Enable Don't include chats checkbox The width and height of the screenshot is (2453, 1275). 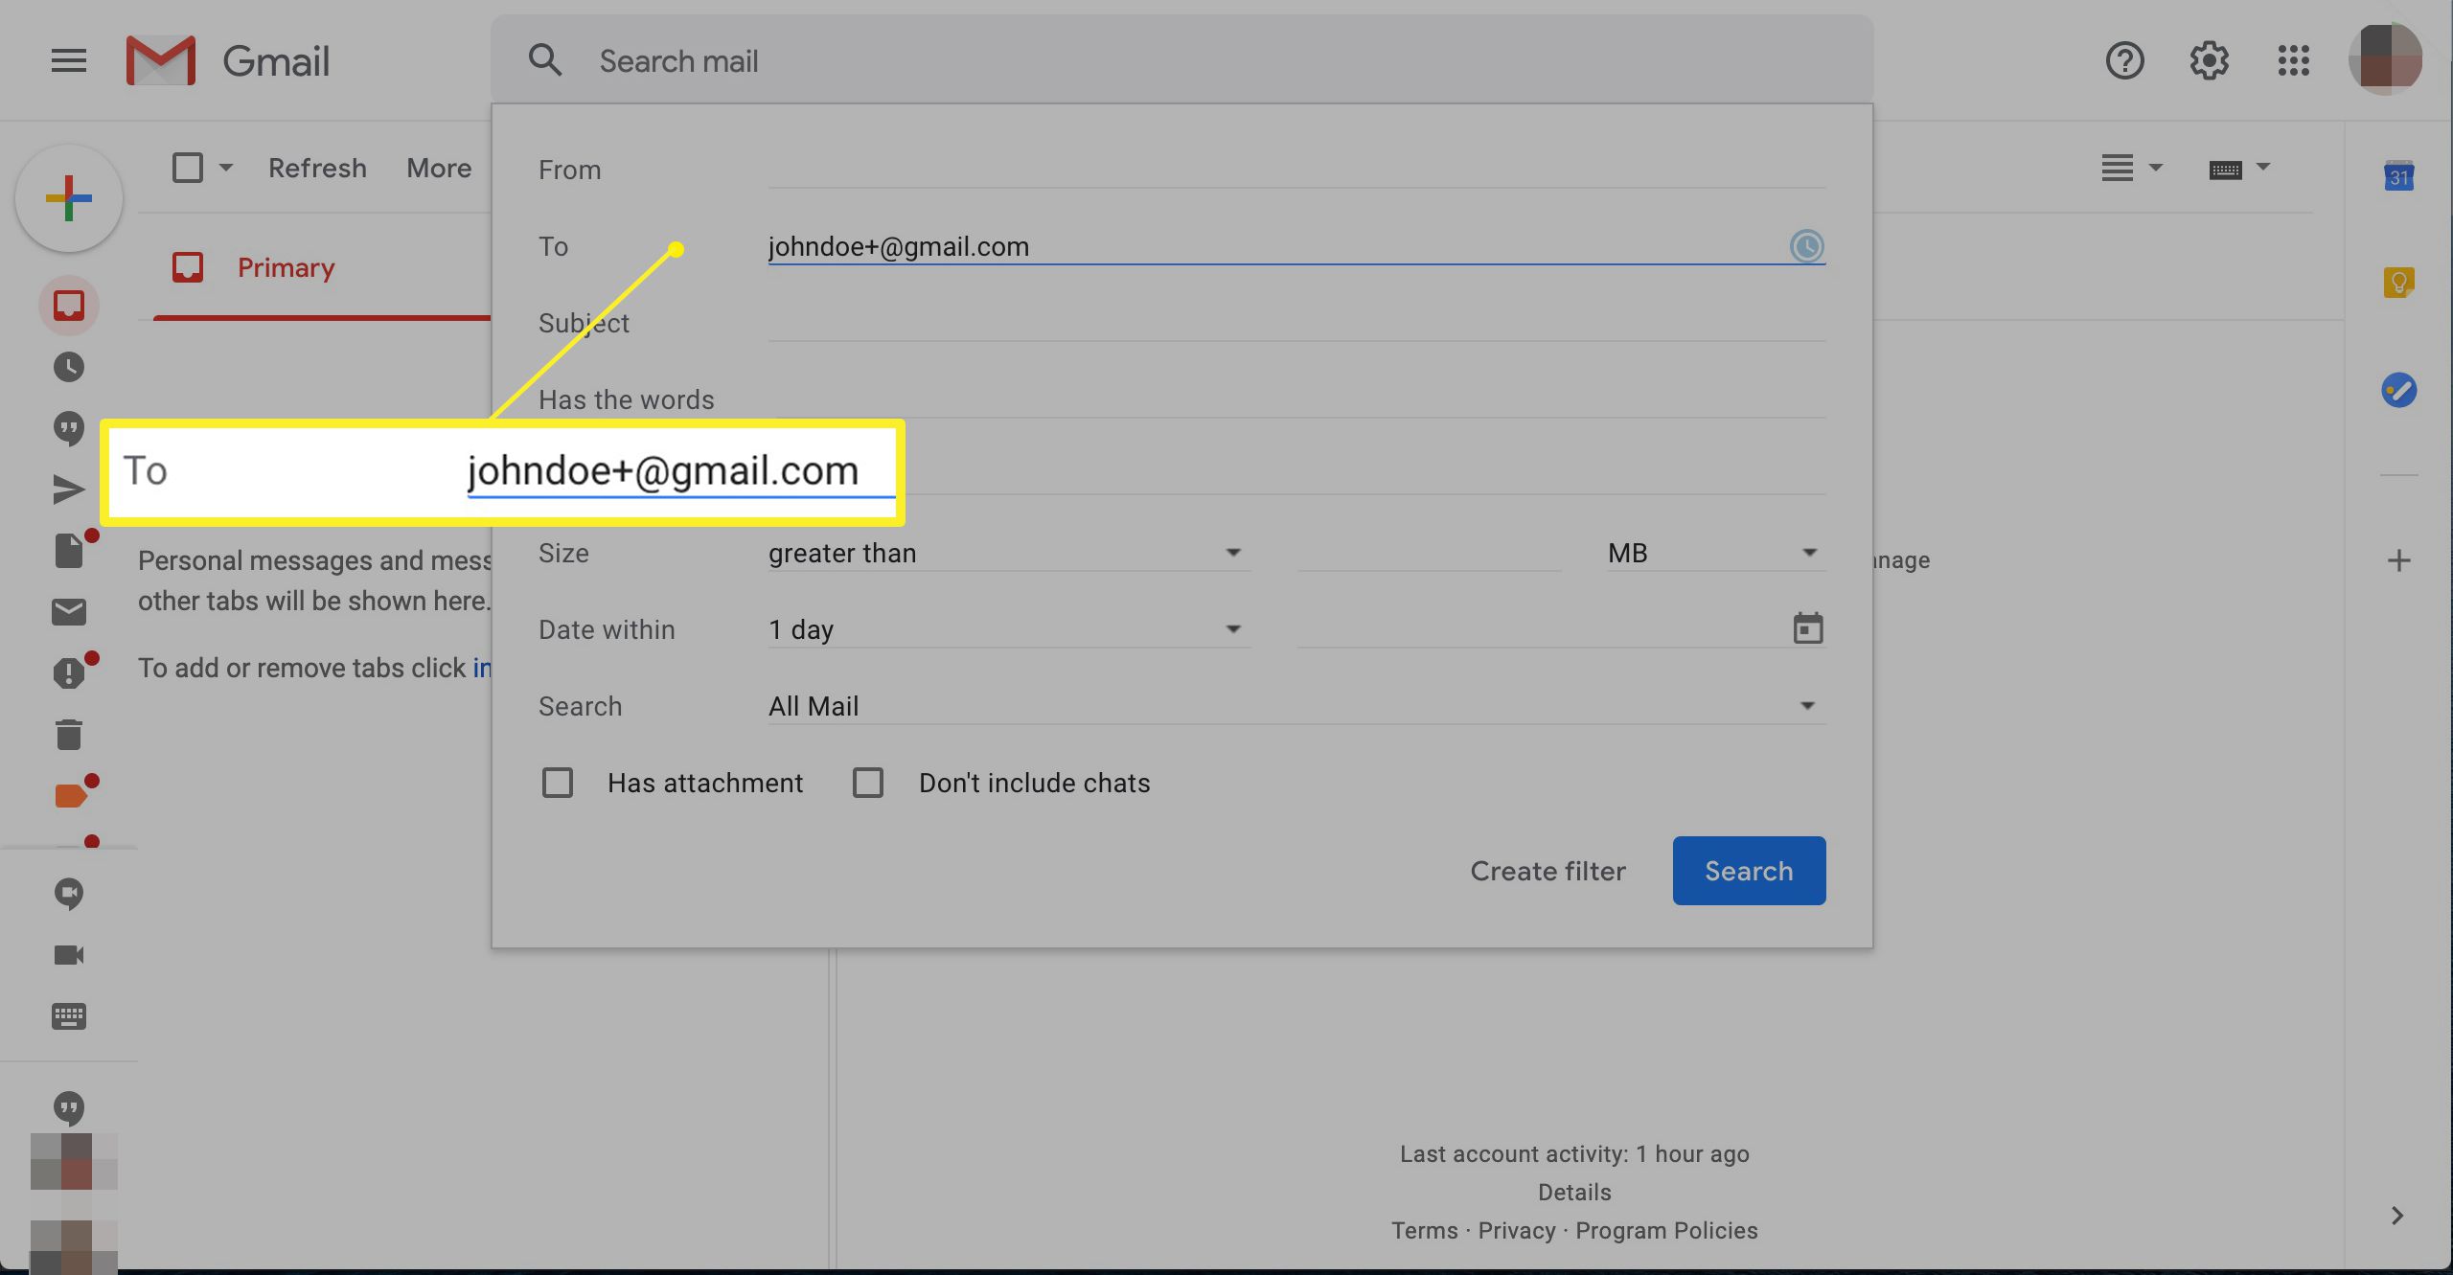pyautogui.click(x=868, y=781)
